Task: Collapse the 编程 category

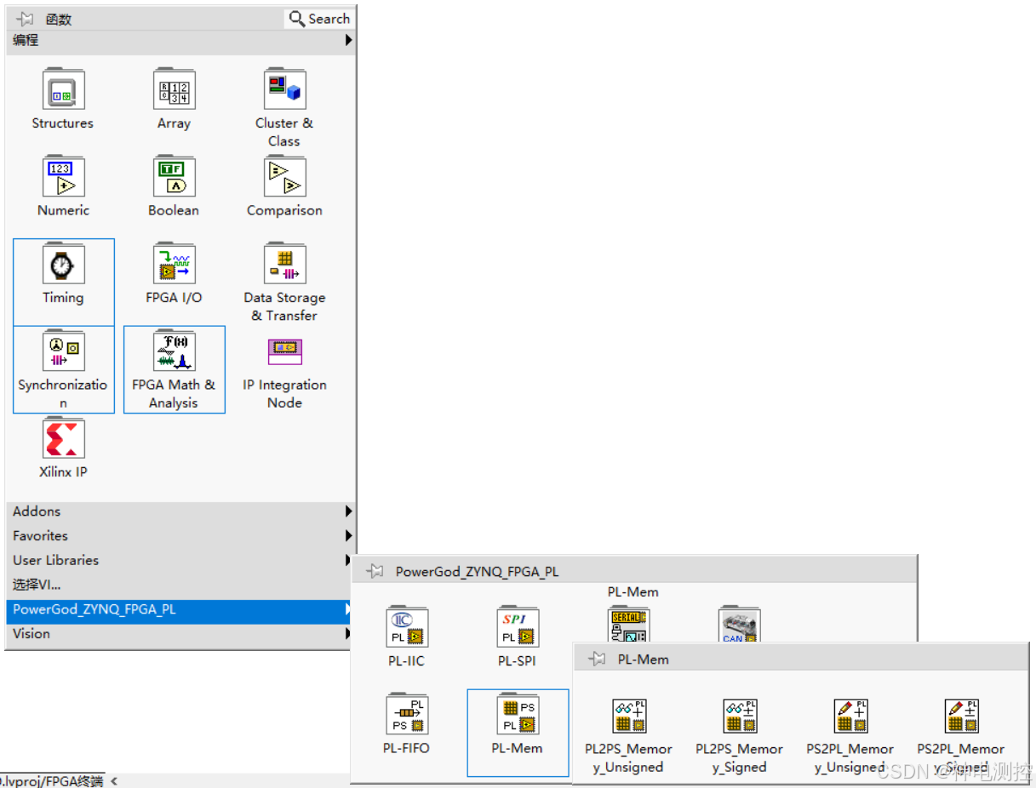Action: click(x=180, y=40)
